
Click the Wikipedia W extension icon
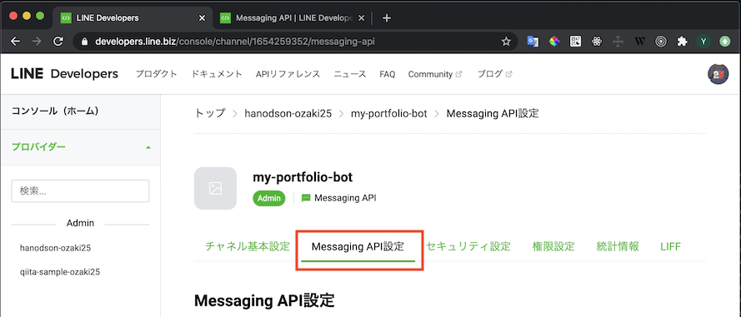pyautogui.click(x=639, y=42)
